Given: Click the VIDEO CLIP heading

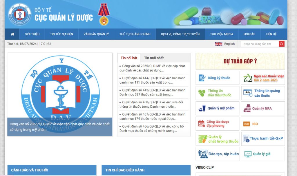Looking at the screenshot, I should 204,167.
